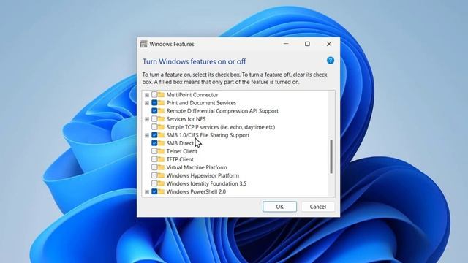468x263 pixels.
Task: Click the Services for NFS folder icon
Action: pos(161,118)
